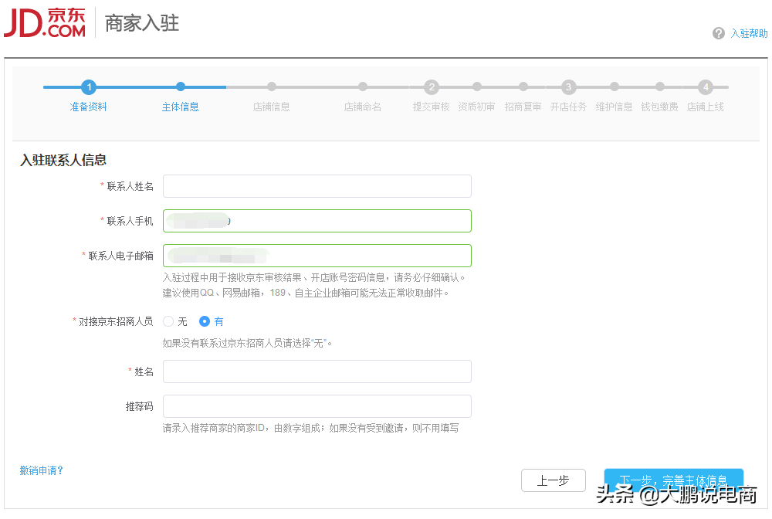
Task: Select the 准备资料 step label
Action: point(89,107)
